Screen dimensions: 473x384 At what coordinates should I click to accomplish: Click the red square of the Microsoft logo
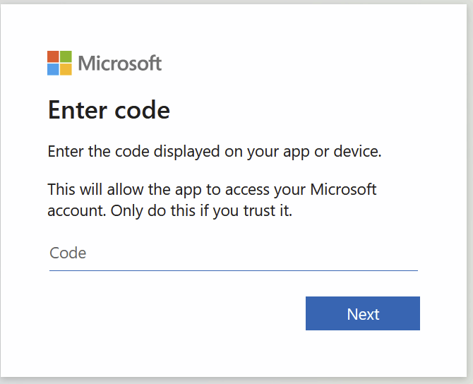coord(53,56)
